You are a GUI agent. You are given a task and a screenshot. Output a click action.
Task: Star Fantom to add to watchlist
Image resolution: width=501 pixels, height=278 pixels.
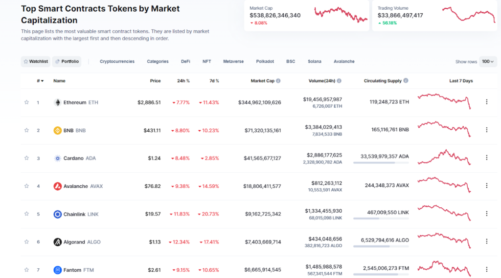[26, 270]
